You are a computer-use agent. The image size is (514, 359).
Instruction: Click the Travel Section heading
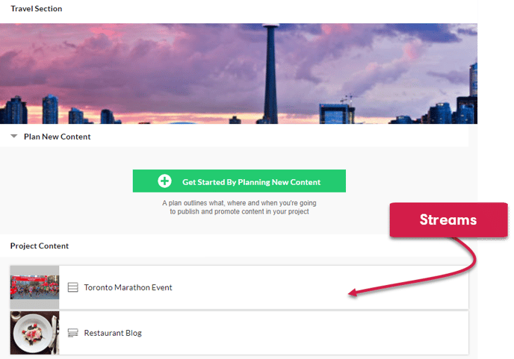pos(37,9)
